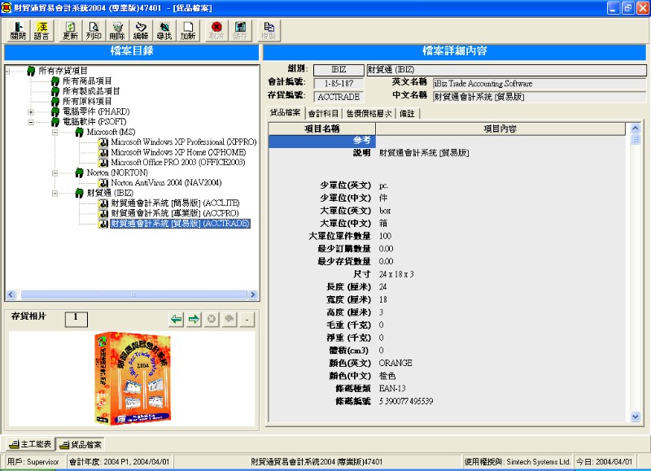Click the 編輯 edit toolbar icon

point(141,31)
